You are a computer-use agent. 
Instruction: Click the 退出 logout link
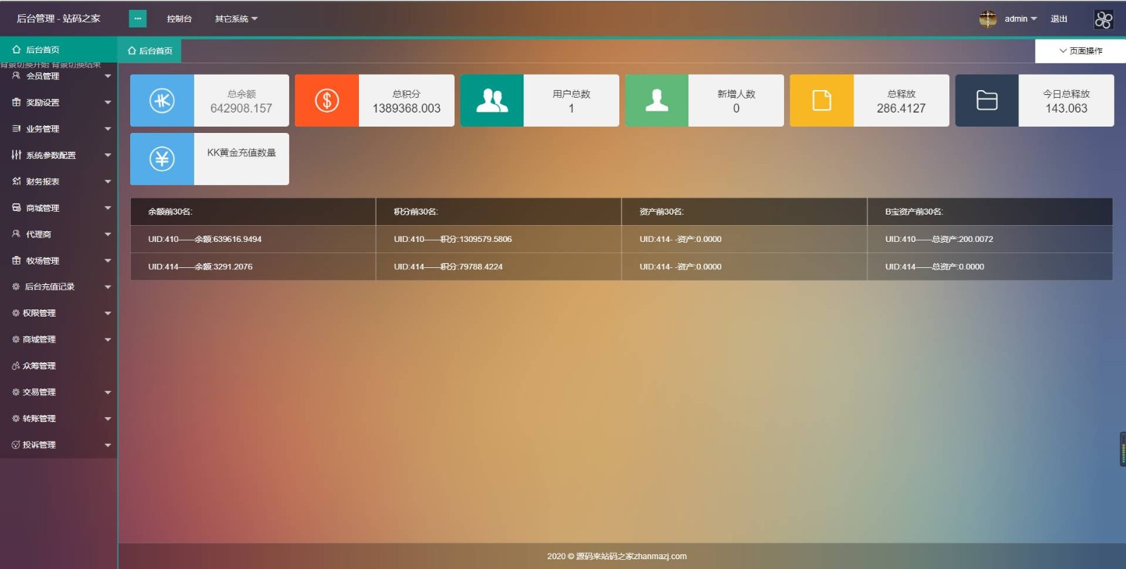(1058, 19)
